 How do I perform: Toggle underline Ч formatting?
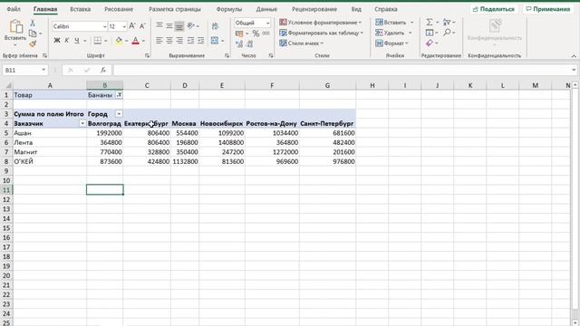tap(76, 40)
